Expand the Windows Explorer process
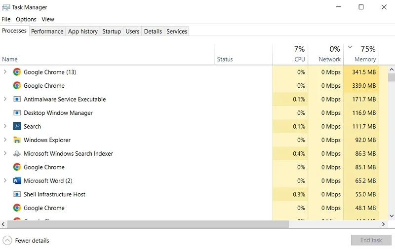395x250 pixels. coord(5,140)
